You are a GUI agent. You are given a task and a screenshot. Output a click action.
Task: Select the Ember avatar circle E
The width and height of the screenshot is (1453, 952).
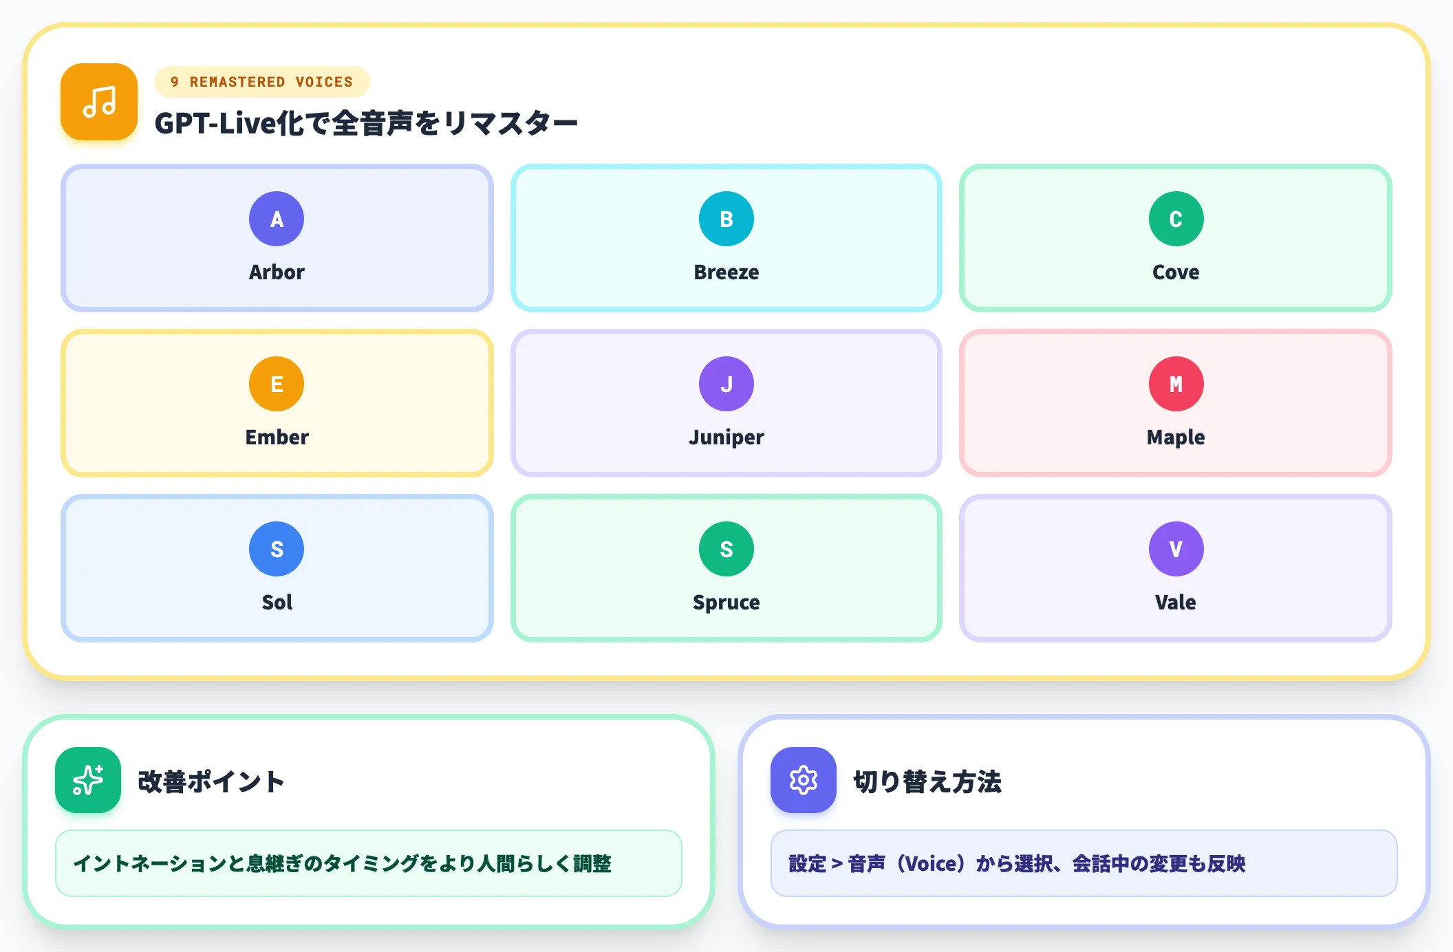click(x=277, y=384)
